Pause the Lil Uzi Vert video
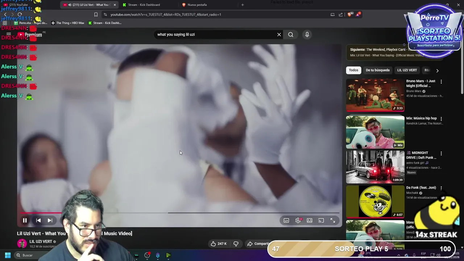 pos(25,220)
